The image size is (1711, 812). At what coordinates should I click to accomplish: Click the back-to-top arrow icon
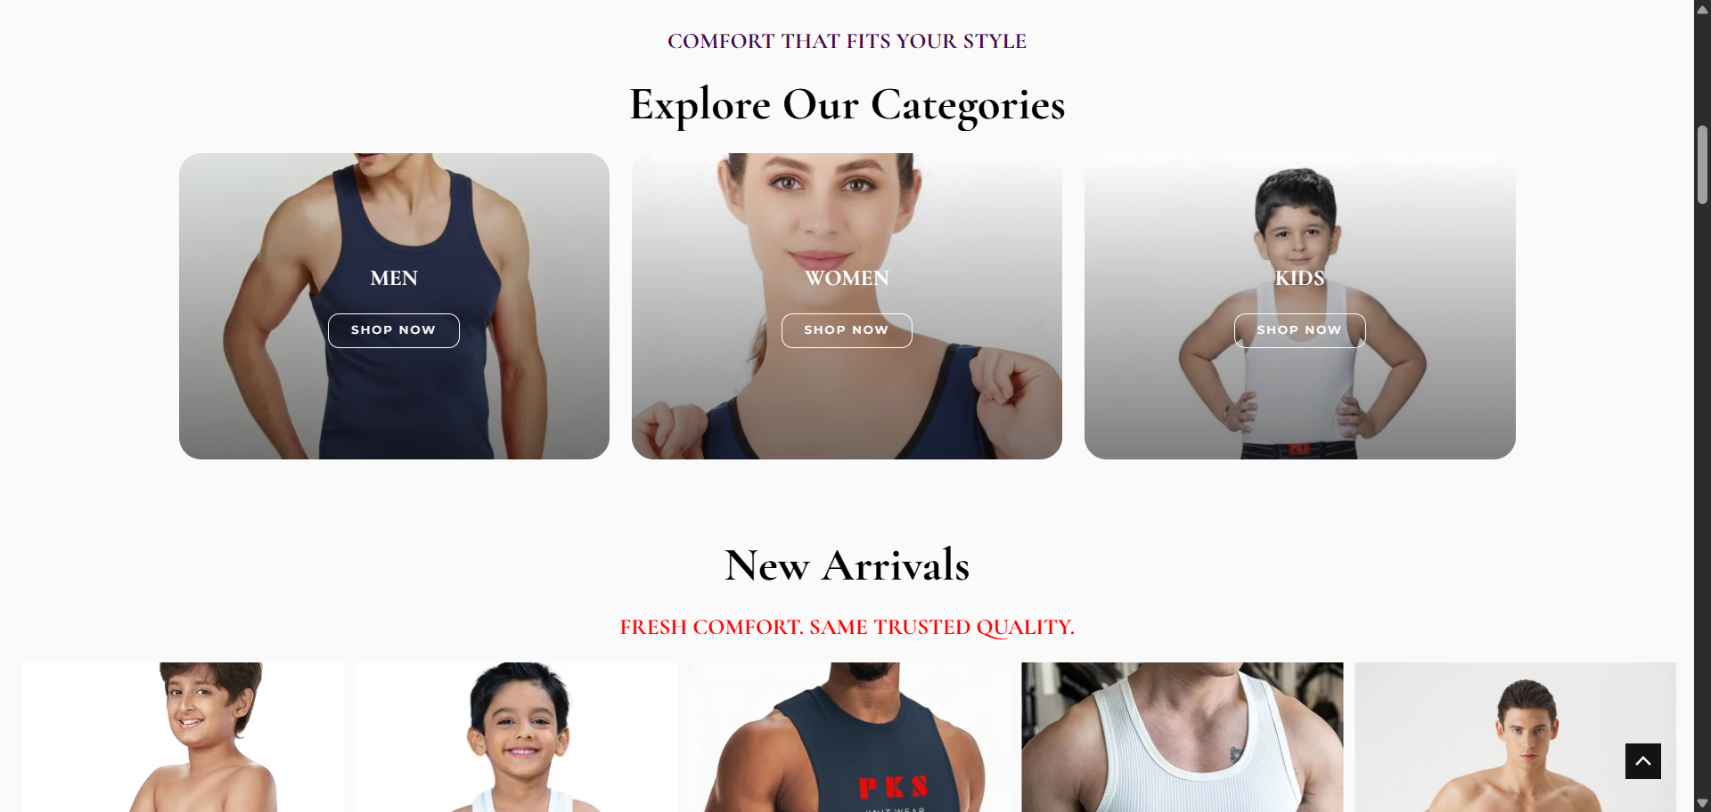click(1642, 761)
